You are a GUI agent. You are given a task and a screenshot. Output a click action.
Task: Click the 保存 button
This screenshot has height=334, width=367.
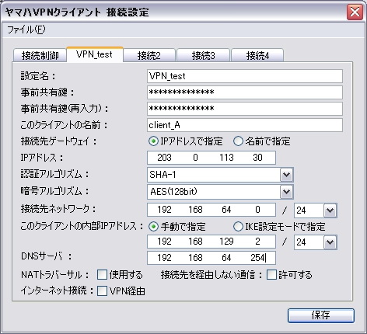point(321,315)
